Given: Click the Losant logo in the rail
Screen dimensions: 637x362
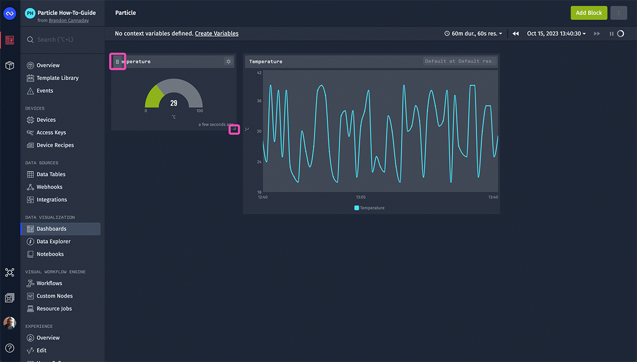Looking at the screenshot, I should [10, 13].
